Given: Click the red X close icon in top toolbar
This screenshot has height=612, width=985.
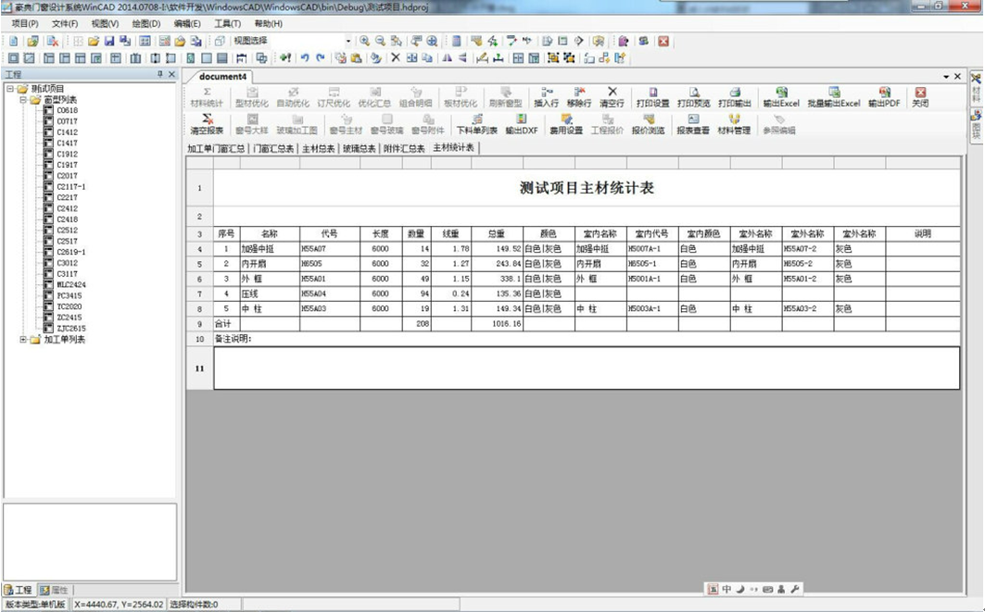Looking at the screenshot, I should 663,41.
